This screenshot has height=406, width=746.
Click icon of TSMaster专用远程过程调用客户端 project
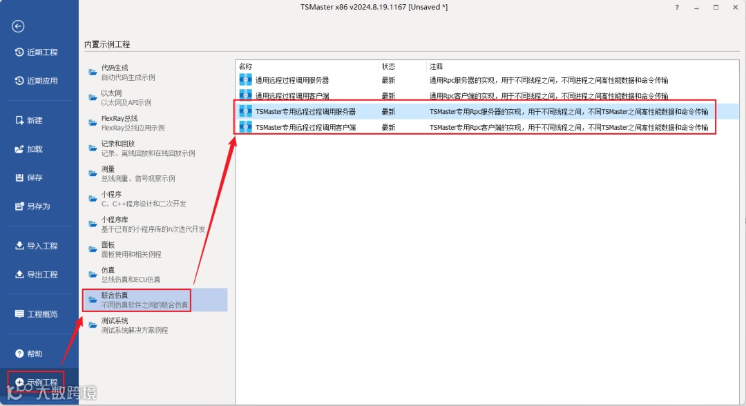(245, 127)
